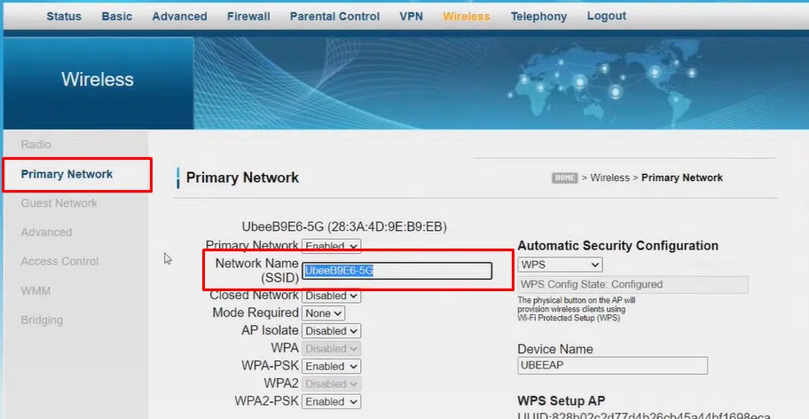Open the Status menu tab

pos(64,16)
